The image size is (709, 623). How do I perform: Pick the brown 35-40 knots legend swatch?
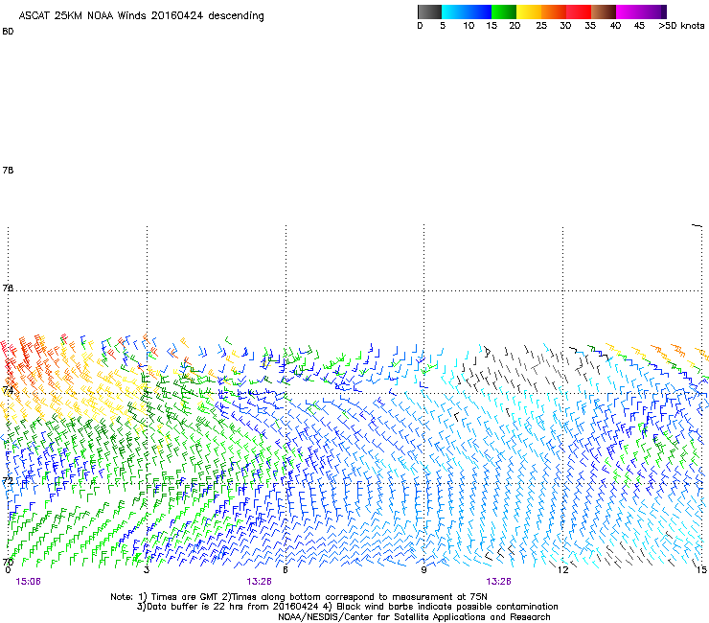click(x=604, y=12)
